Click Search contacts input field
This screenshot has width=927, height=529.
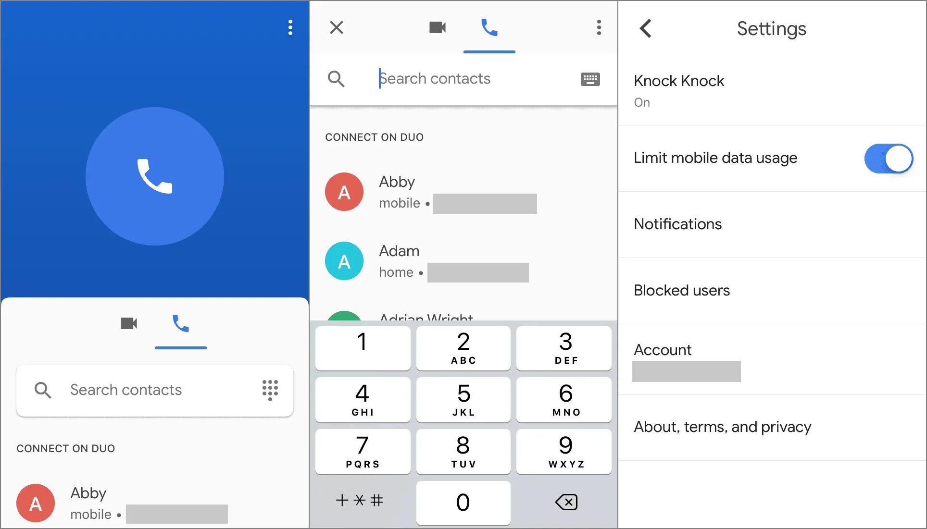point(463,78)
